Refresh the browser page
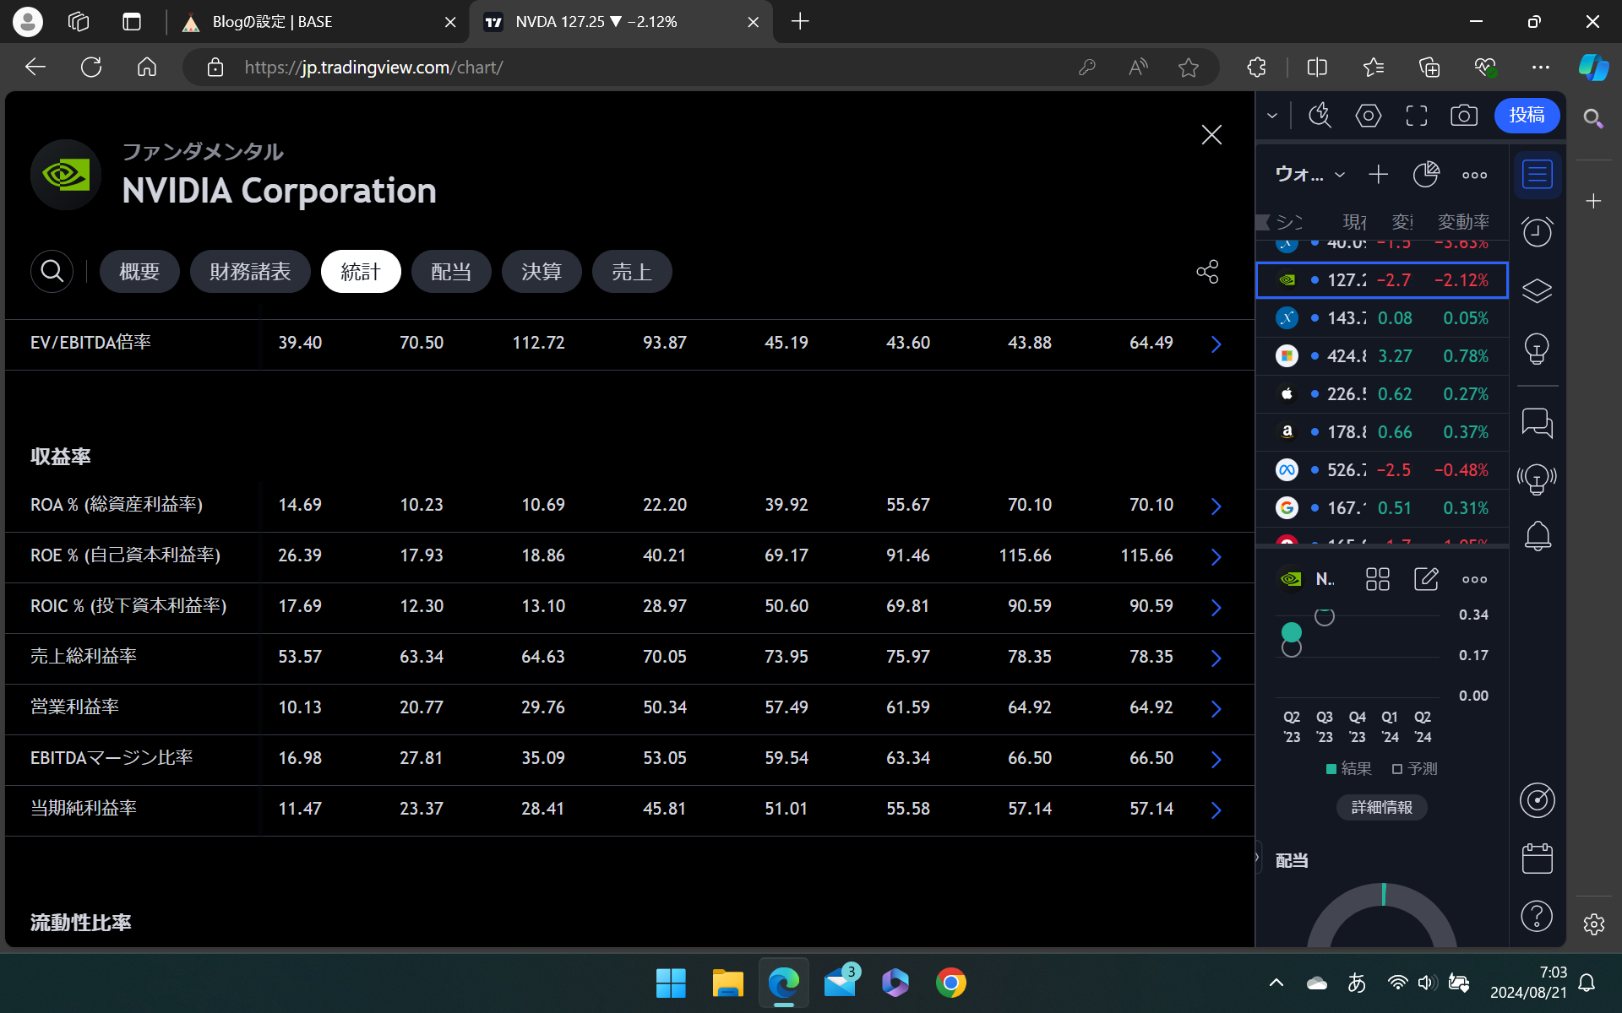Screen dimensions: 1622x1013 [91, 68]
